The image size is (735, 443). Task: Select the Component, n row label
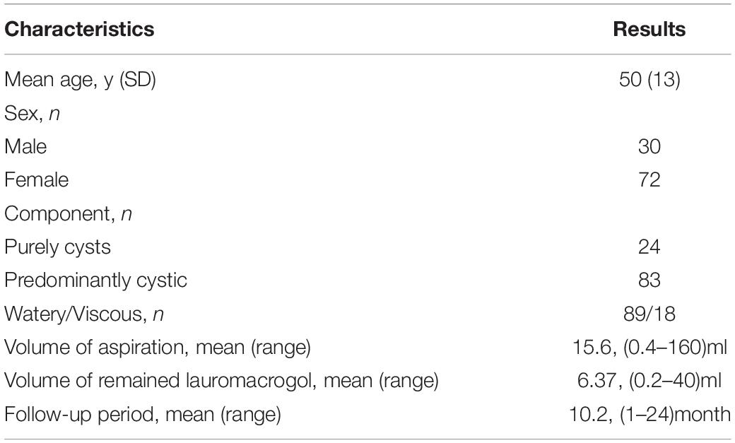(x=68, y=214)
